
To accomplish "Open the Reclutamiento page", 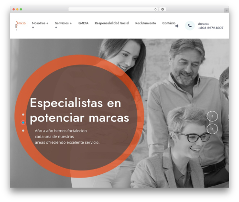I will point(146,23).
